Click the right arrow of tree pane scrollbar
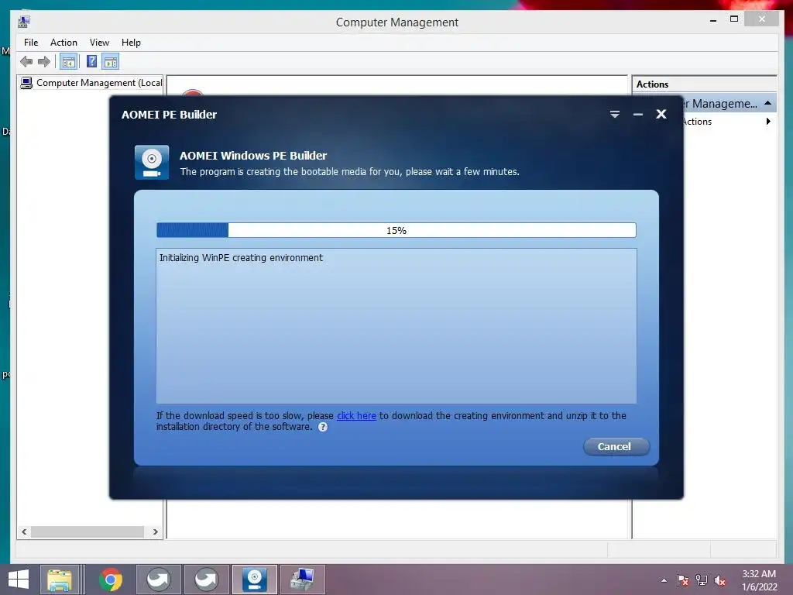 point(155,531)
